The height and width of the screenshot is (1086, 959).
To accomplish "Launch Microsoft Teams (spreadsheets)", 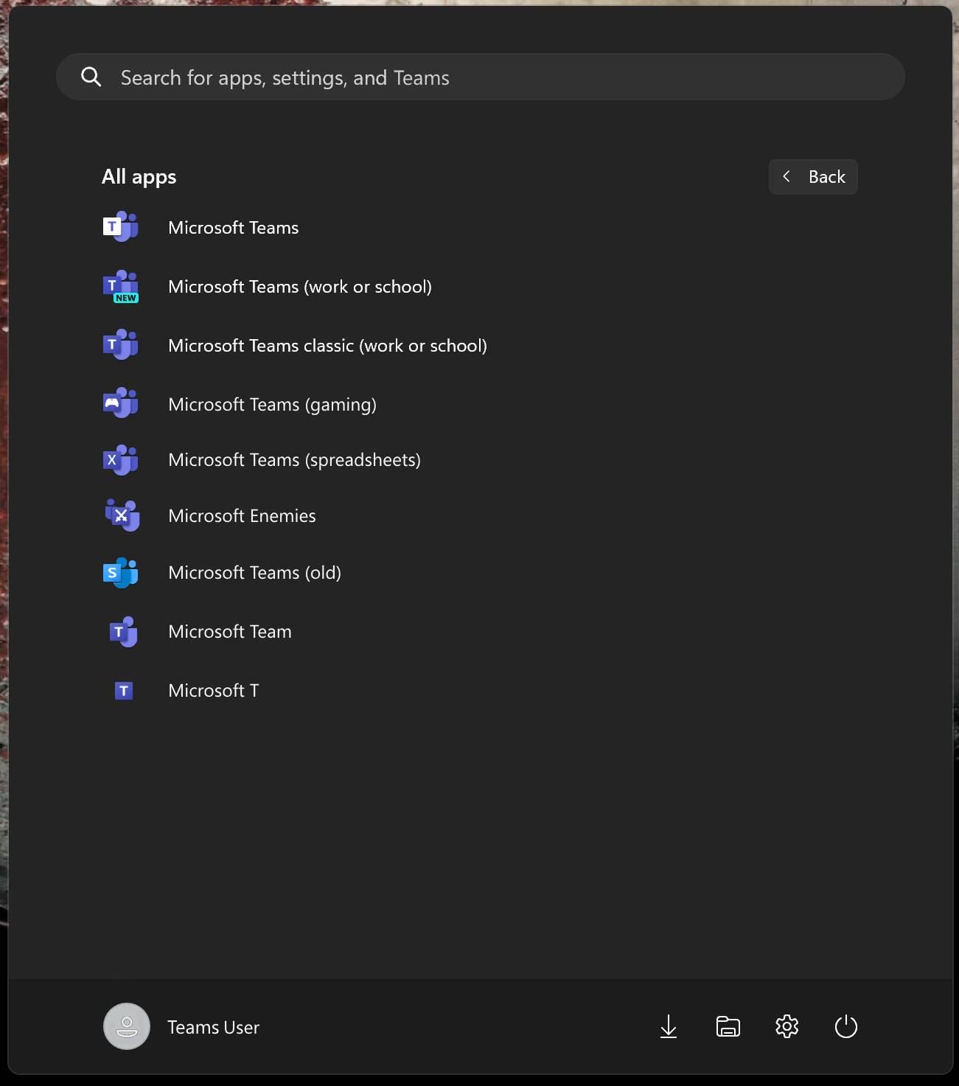I will tap(295, 460).
